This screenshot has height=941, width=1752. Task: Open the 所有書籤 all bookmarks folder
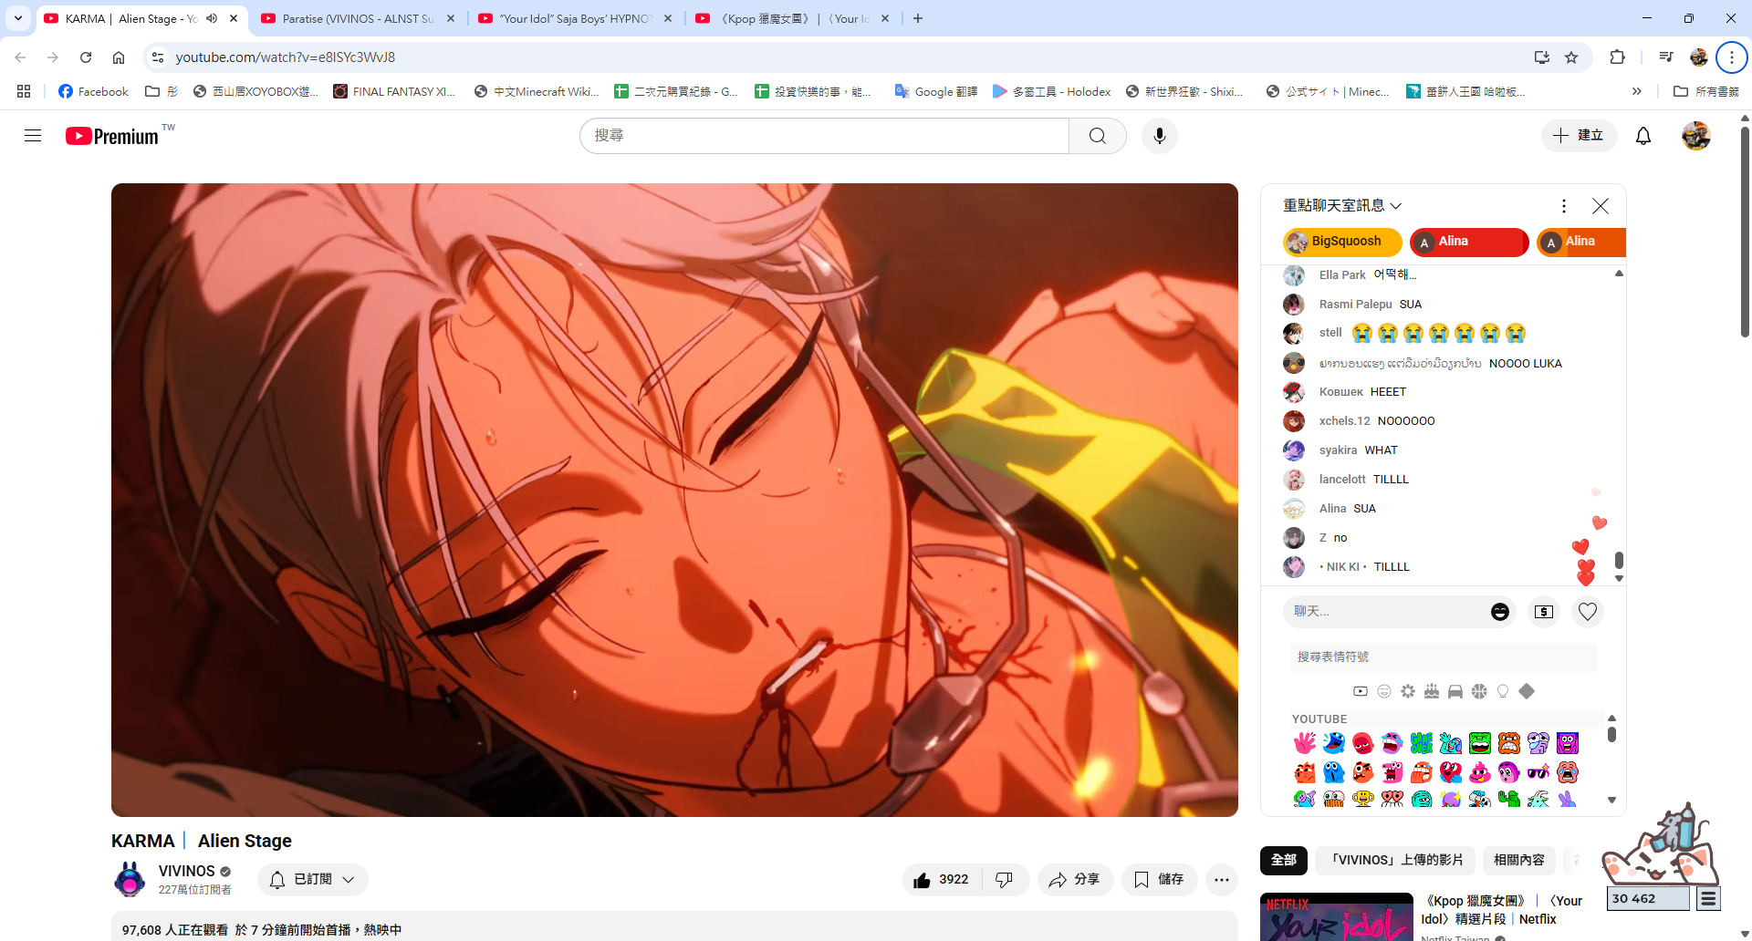[x=1706, y=91]
